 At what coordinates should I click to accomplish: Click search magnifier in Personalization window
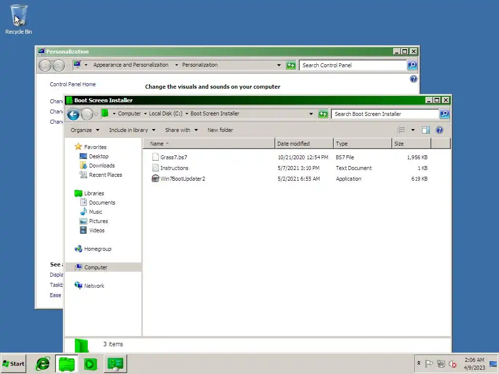pyautogui.click(x=412, y=65)
